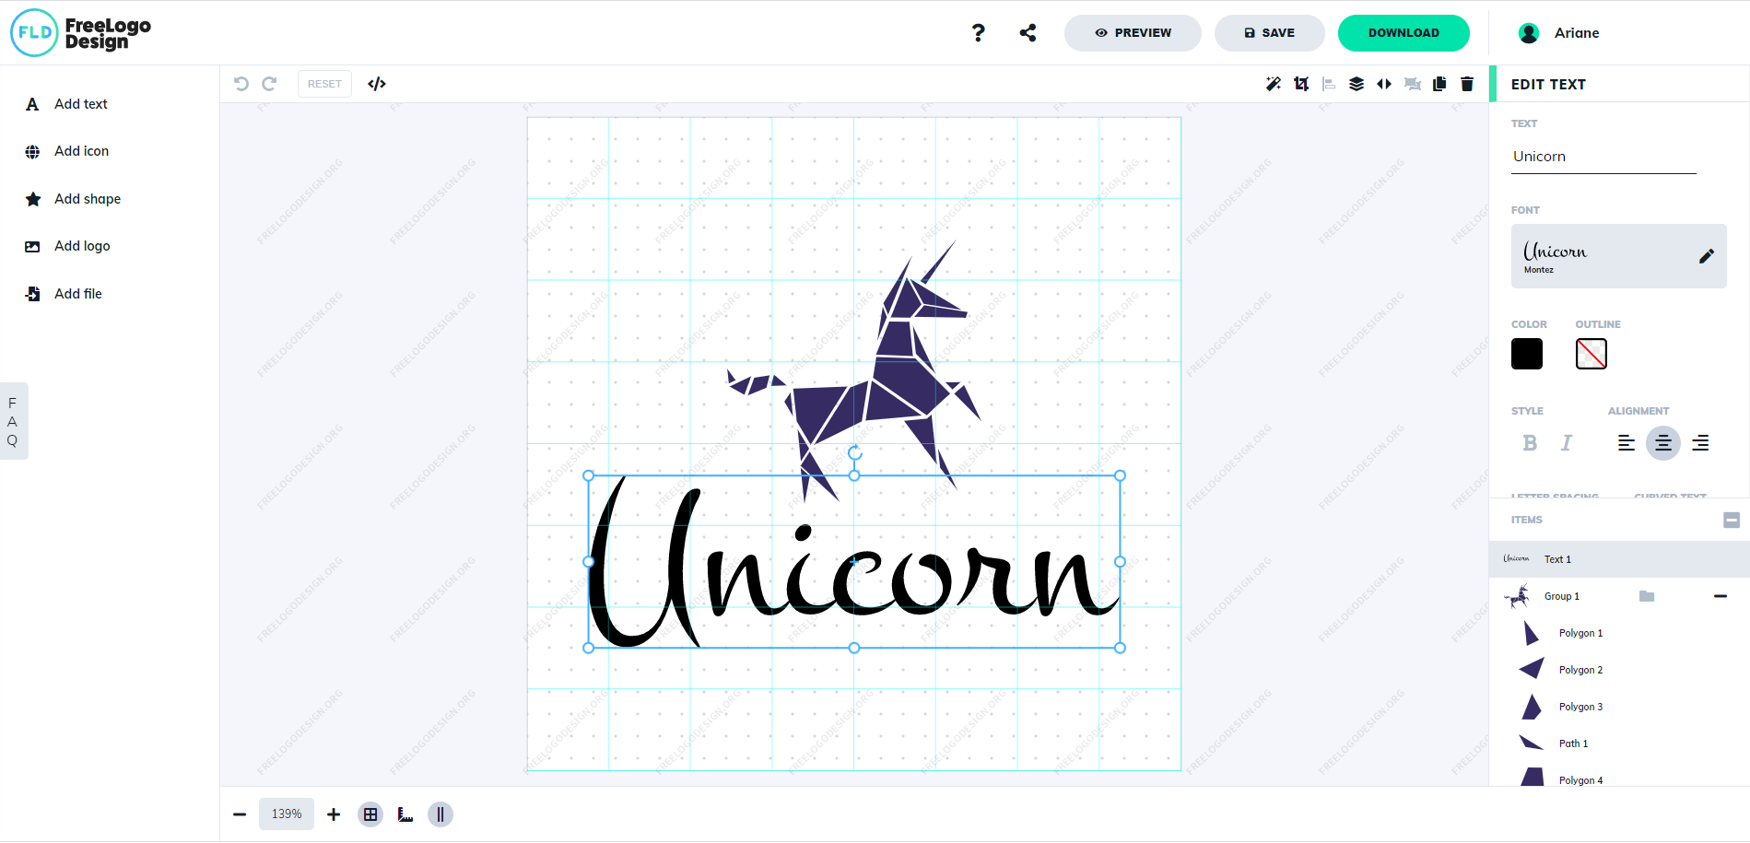Open the SVG code editor
This screenshot has width=1750, height=843.
(377, 83)
